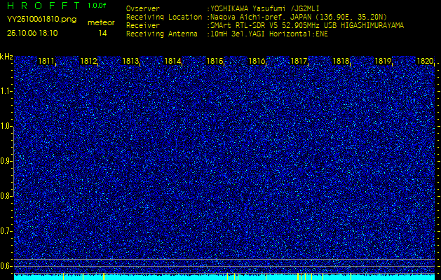The width and height of the screenshot is (441, 280).
Task: Select the 1.0 kHz axis label
Action: (6, 126)
